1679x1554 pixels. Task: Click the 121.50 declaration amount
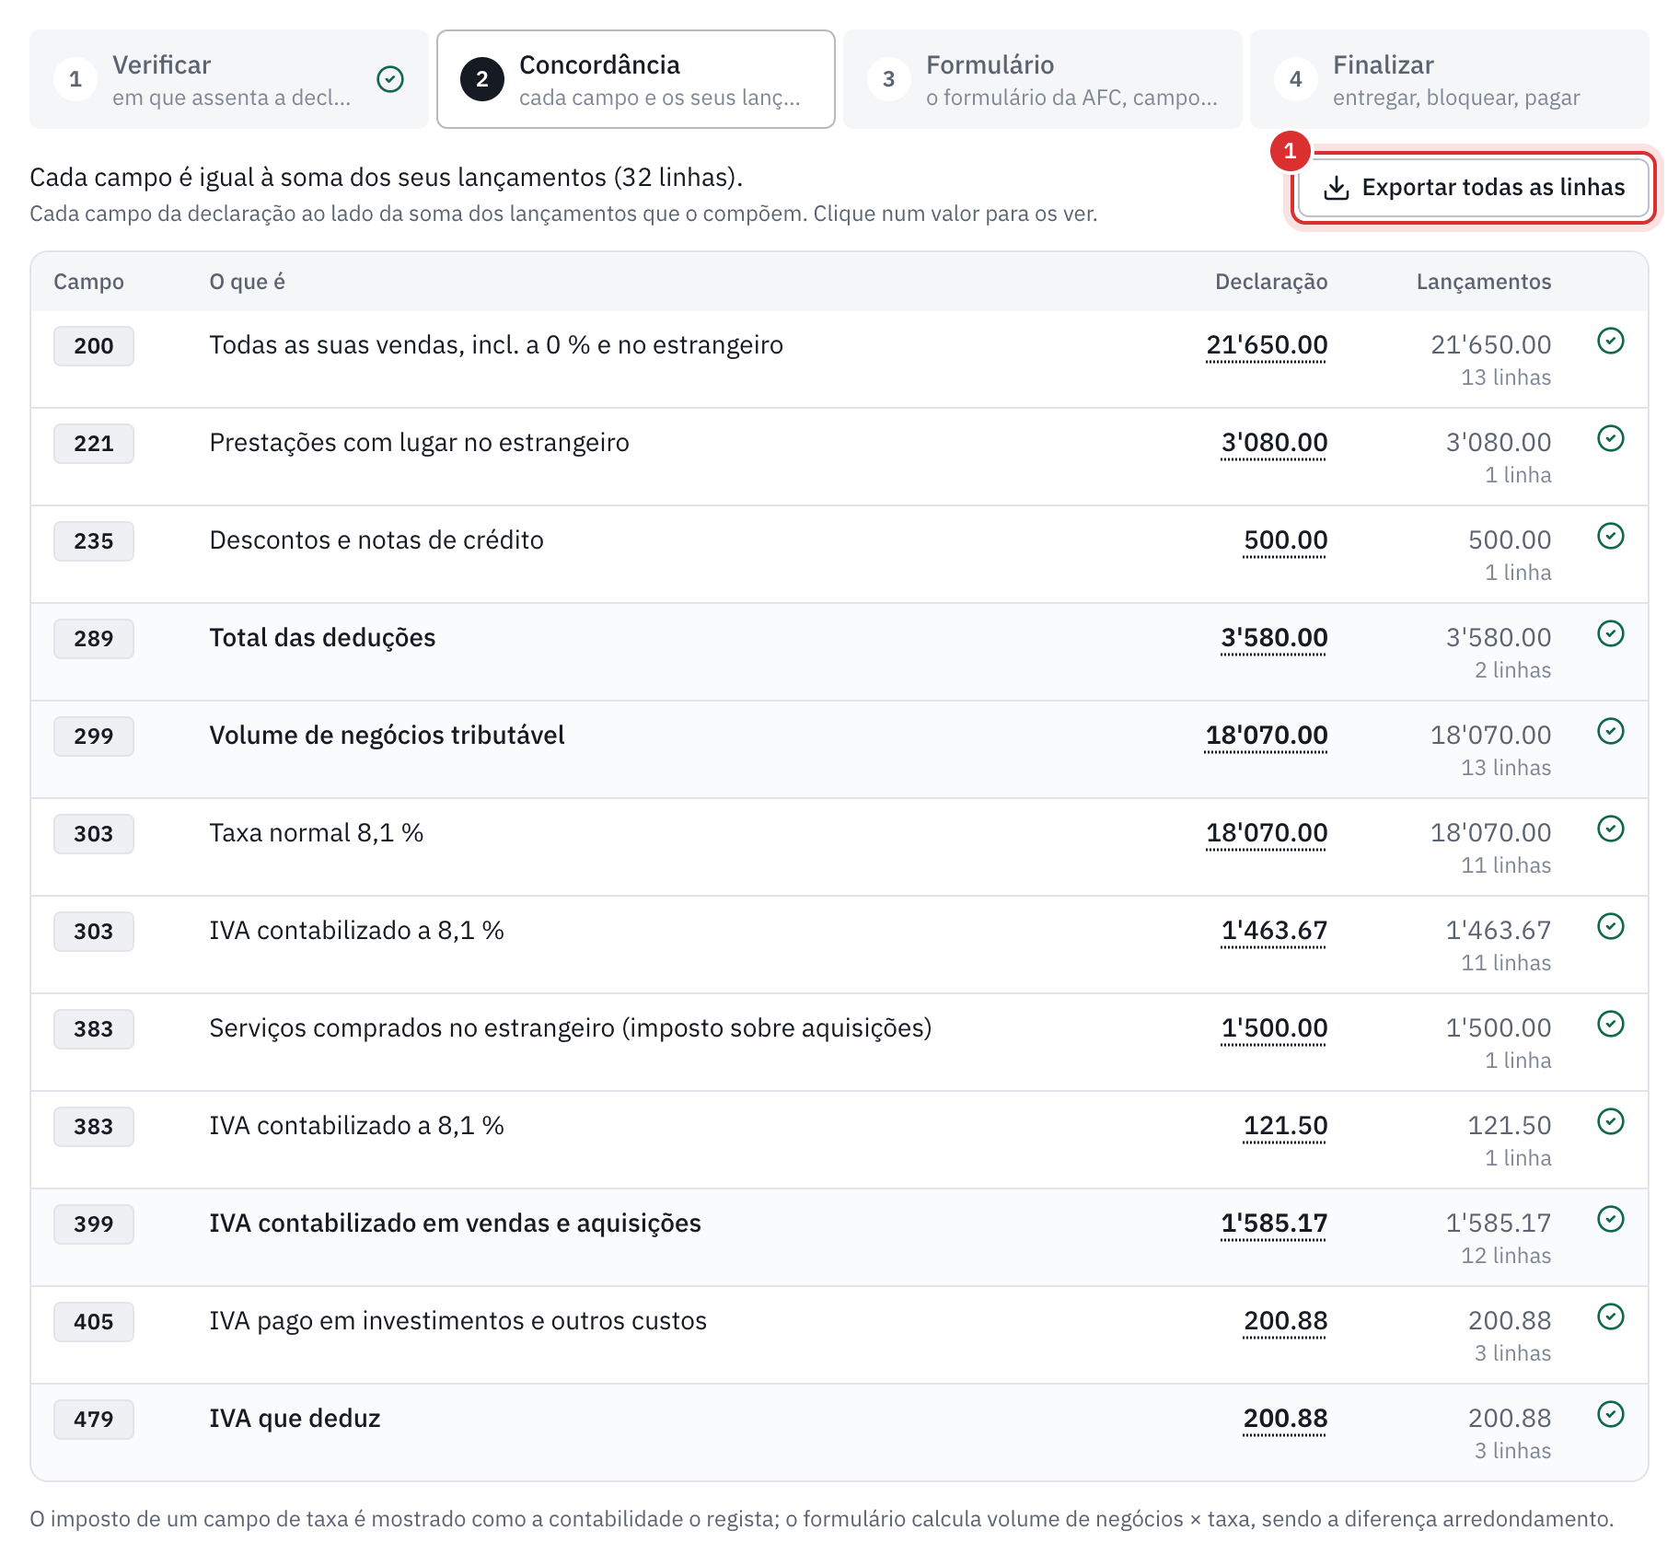1285,1126
